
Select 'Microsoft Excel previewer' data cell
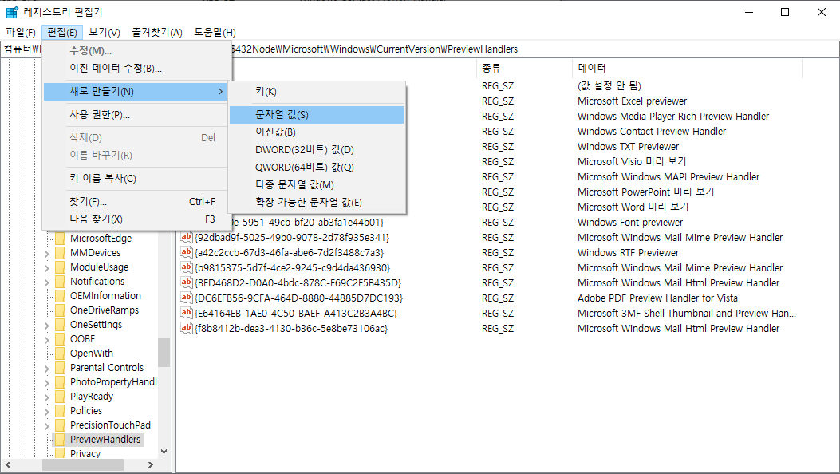(x=632, y=101)
